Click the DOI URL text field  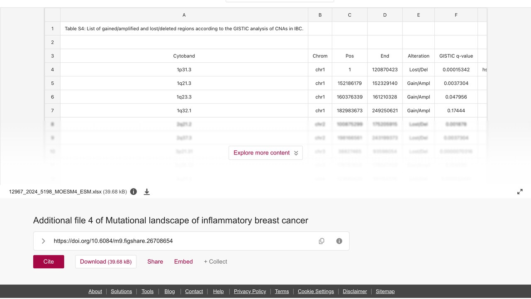coord(191,241)
